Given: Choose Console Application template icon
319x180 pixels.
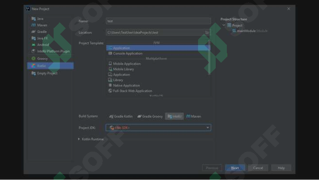Looking at the screenshot, I should click(x=110, y=53).
